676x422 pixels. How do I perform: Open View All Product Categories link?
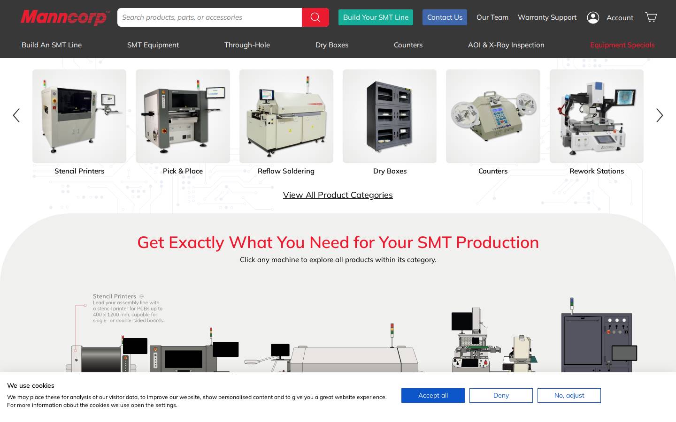[x=338, y=195]
